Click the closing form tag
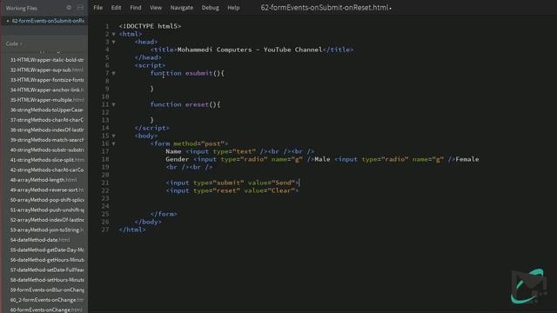Viewport: 557px width, 313px height. coord(164,214)
